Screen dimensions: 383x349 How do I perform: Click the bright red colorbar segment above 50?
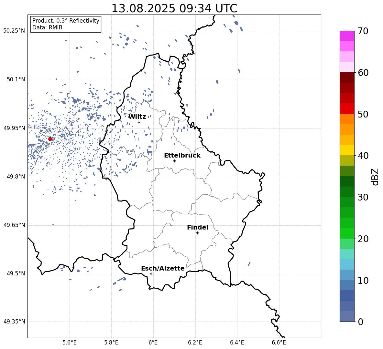pos(347,109)
